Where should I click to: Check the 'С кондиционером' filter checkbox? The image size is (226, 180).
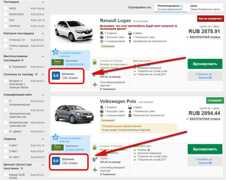coord(6,101)
